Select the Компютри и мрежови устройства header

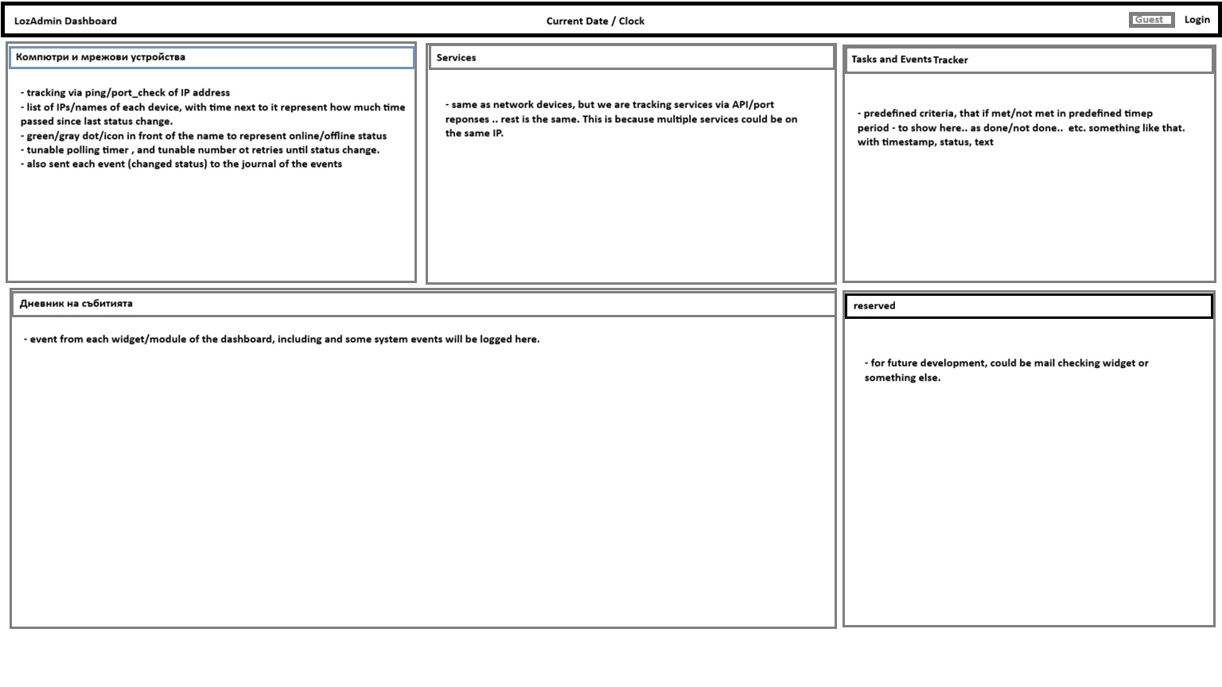[x=212, y=57]
